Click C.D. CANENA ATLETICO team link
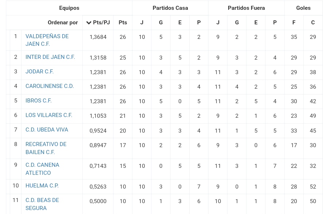The image size is (323, 214). [x=42, y=169]
